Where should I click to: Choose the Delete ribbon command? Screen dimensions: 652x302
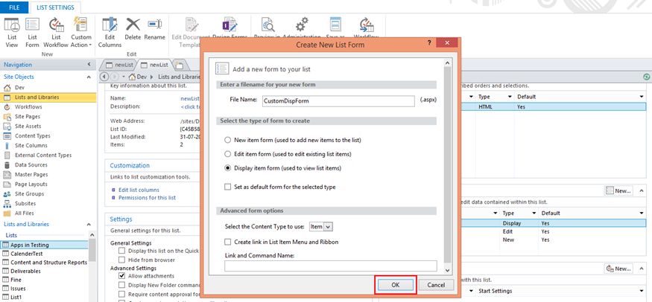(x=133, y=29)
